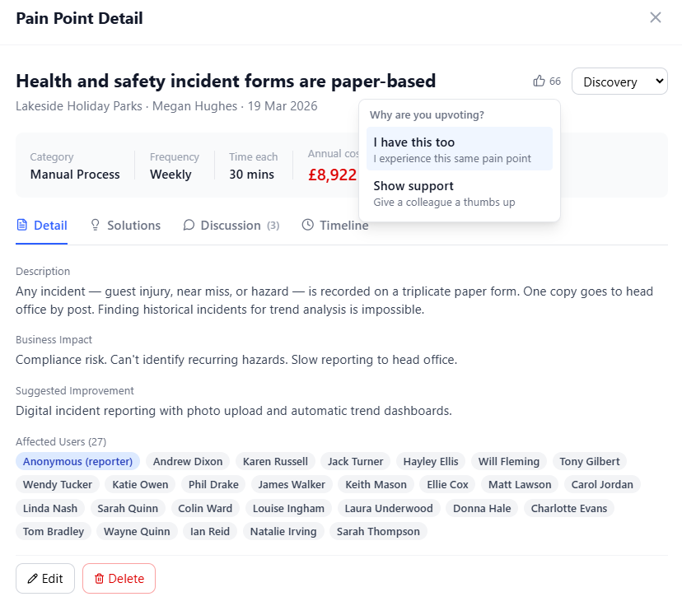682x606 pixels.
Task: Click the Edit button
Action: 45,579
